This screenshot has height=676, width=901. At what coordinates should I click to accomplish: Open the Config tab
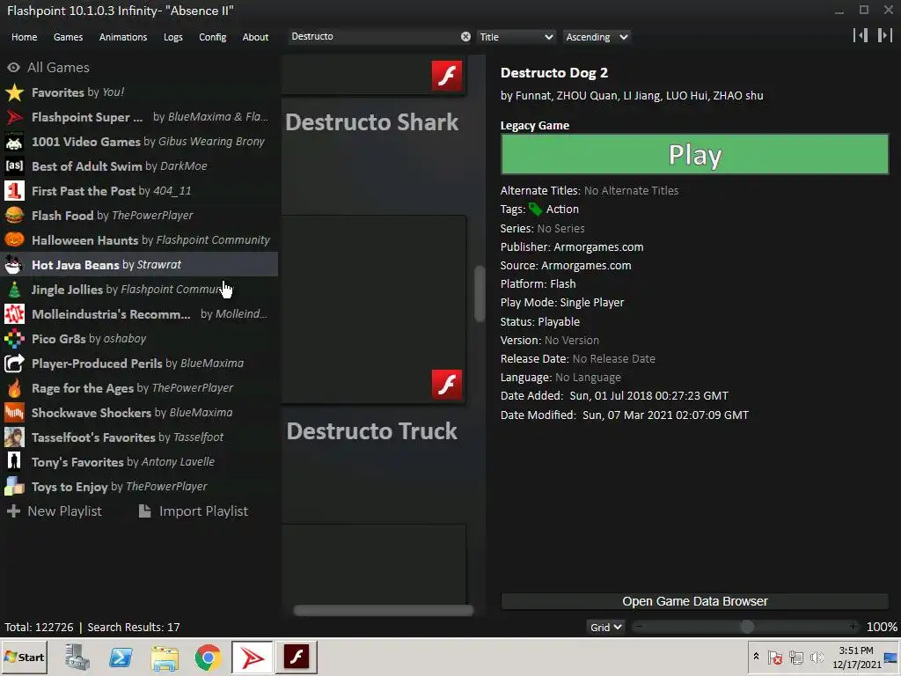coord(213,37)
